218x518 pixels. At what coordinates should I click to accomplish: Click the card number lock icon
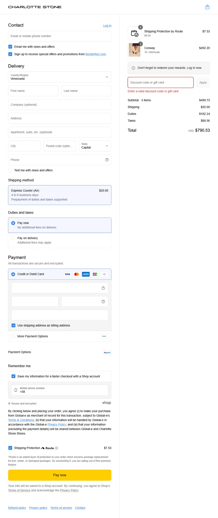(103, 288)
